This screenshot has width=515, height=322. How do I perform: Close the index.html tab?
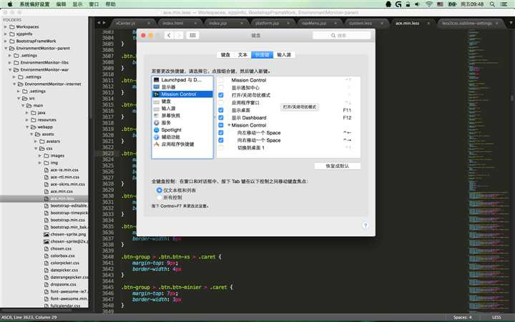[x=195, y=24]
